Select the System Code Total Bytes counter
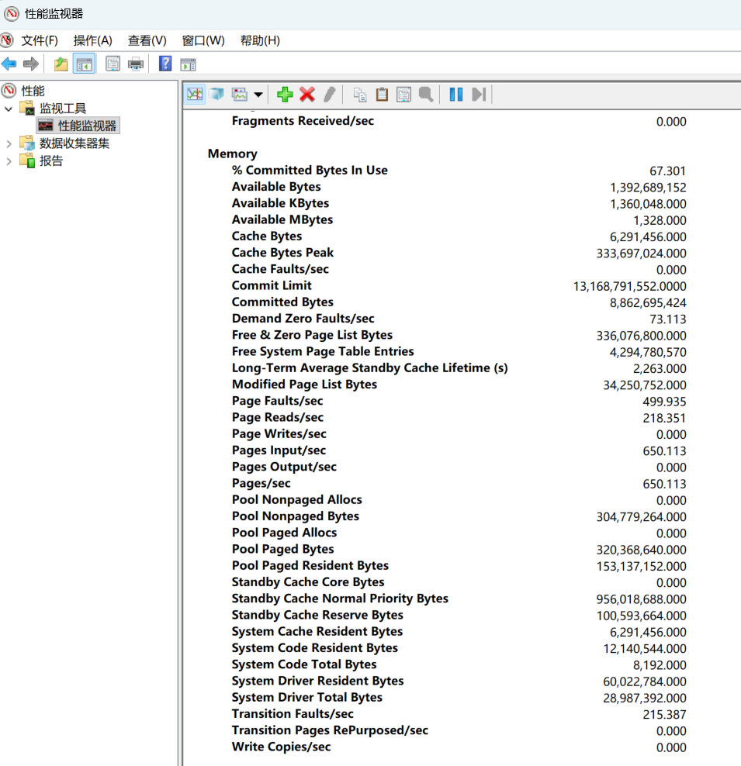Image resolution: width=741 pixels, height=766 pixels. point(304,664)
